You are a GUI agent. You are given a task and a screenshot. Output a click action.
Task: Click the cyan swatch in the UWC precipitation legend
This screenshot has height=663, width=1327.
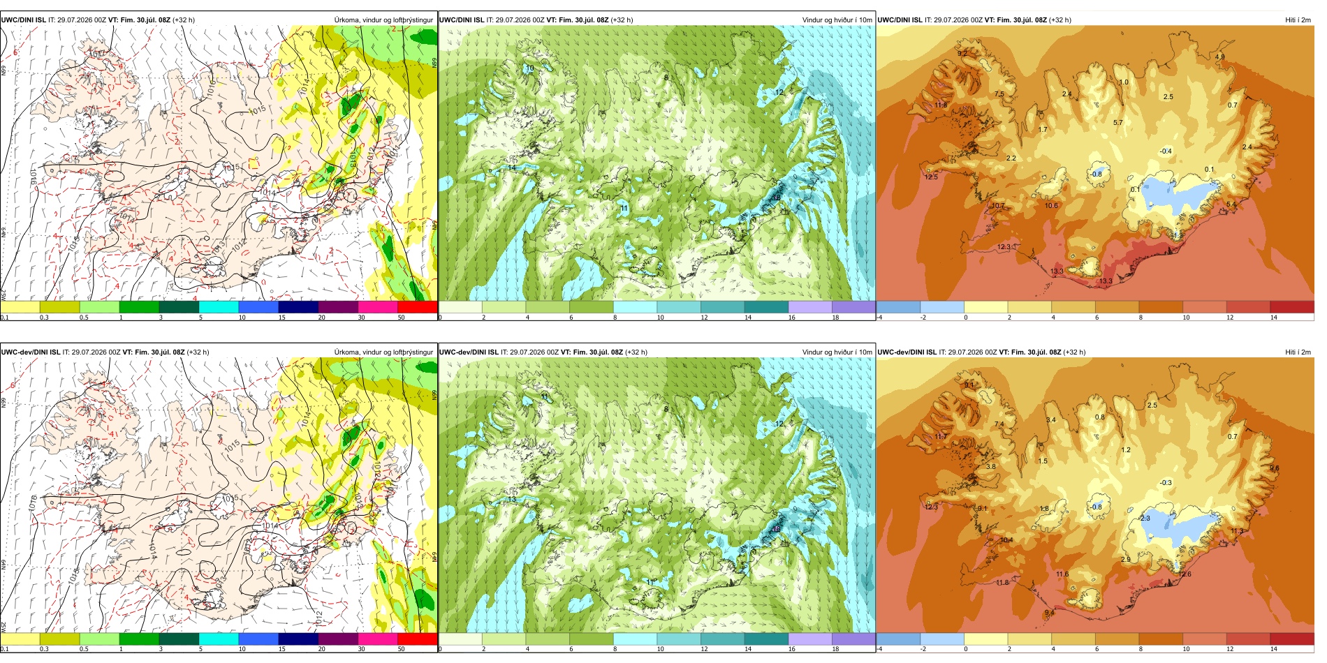click(x=219, y=306)
